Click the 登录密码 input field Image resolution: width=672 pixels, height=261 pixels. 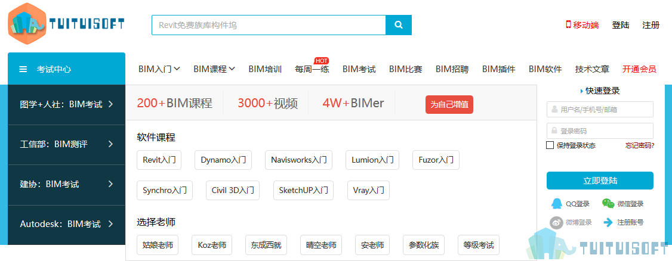[600, 130]
